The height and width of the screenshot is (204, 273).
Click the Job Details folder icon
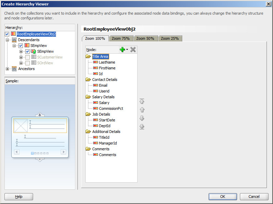click(x=88, y=114)
